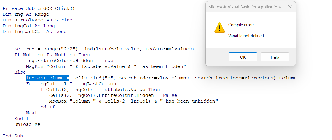Close the Visual Basic for Applications dialog
The image size is (332, 140).
pyautogui.click(x=290, y=7)
